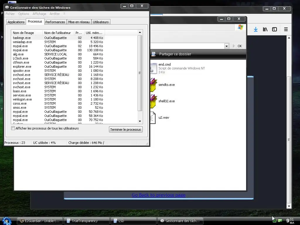Click the Terminer le processus button

tap(125, 129)
